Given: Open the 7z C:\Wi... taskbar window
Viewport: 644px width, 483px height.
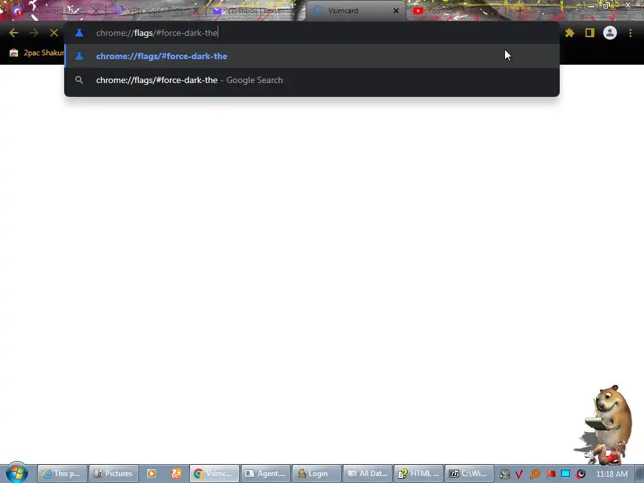Looking at the screenshot, I should [469, 474].
